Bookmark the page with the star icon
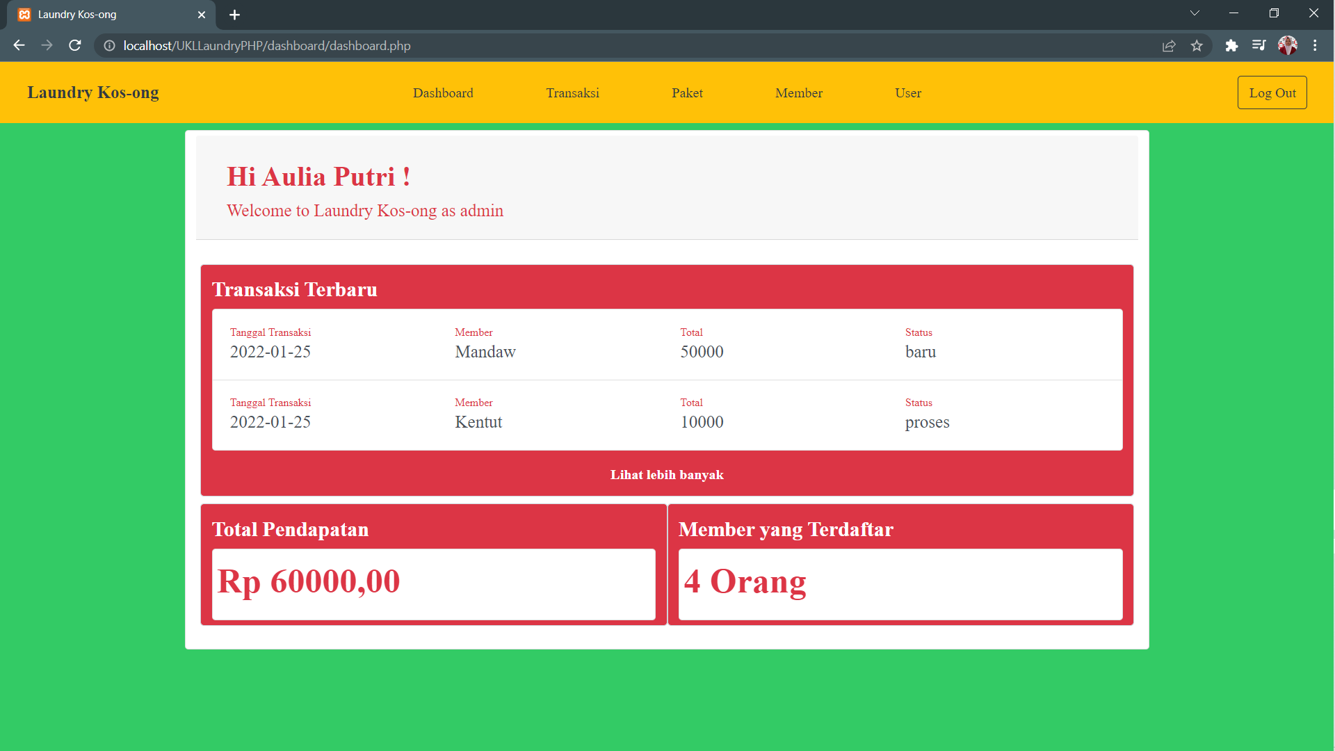1335x751 pixels. (1197, 45)
